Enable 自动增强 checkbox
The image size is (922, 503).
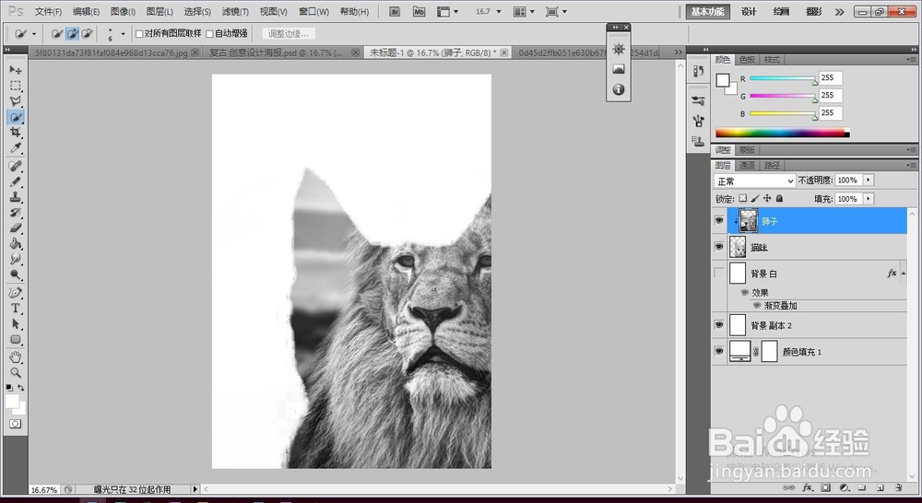(x=209, y=34)
